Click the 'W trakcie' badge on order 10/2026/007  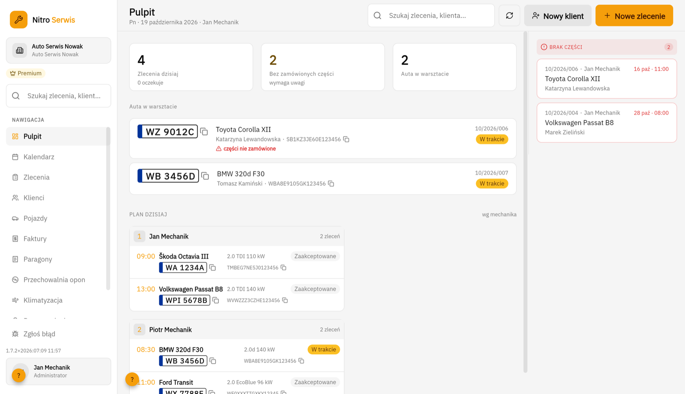[492, 184]
